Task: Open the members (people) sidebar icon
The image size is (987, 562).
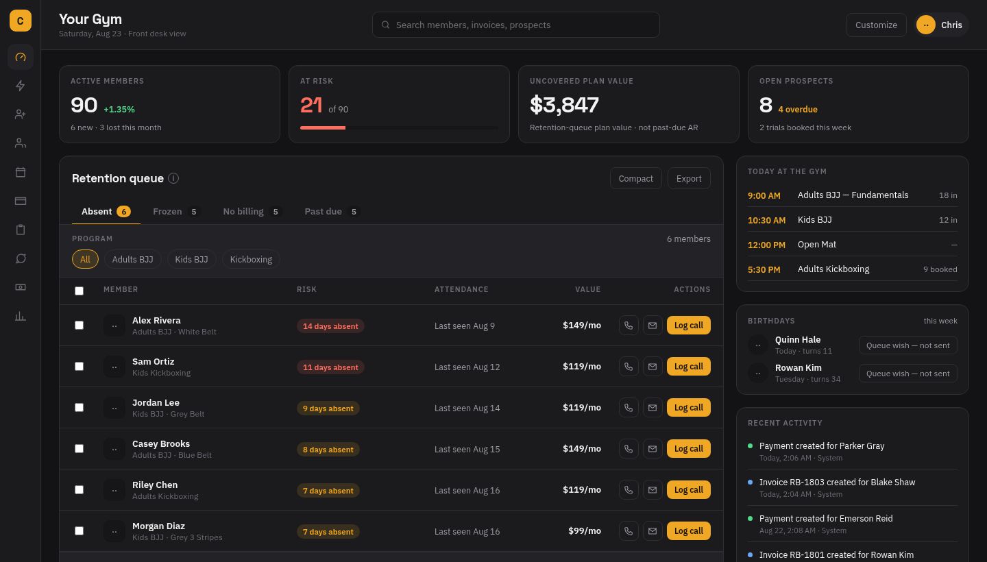Action: point(21,143)
